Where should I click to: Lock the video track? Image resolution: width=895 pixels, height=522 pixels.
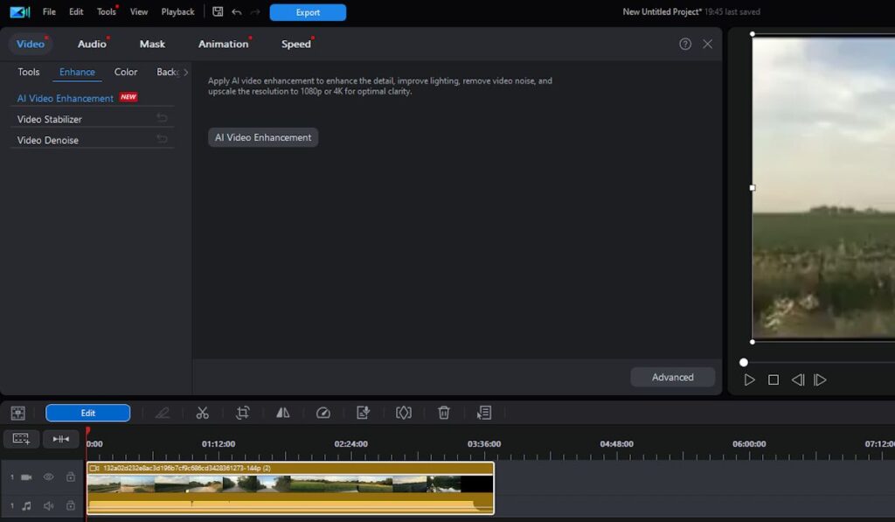[71, 477]
